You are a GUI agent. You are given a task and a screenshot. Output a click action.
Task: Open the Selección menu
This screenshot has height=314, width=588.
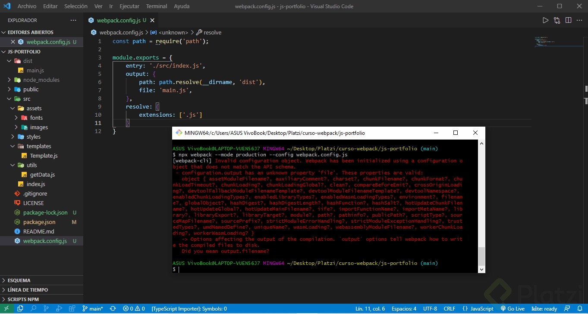click(x=75, y=6)
